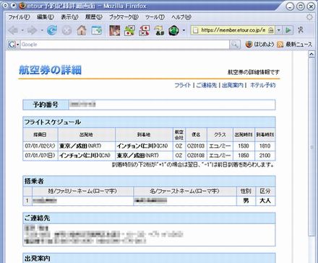Open the ヘルプ(H) menu
The image size is (318, 263).
(x=181, y=17)
